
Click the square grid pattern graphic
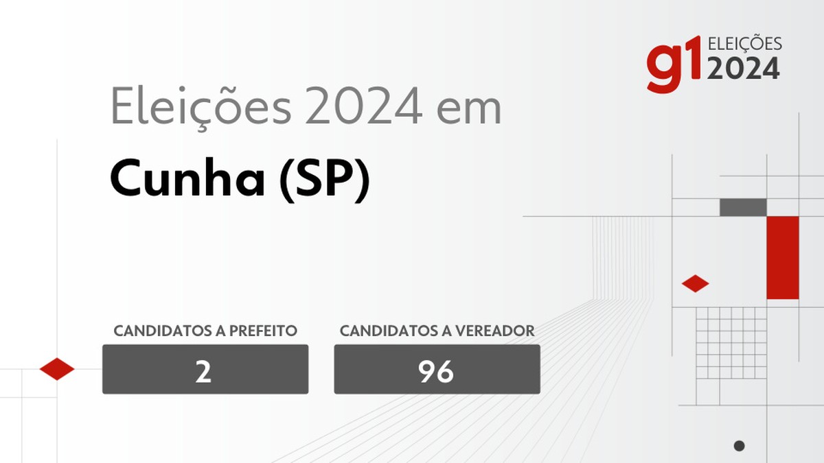tap(731, 343)
